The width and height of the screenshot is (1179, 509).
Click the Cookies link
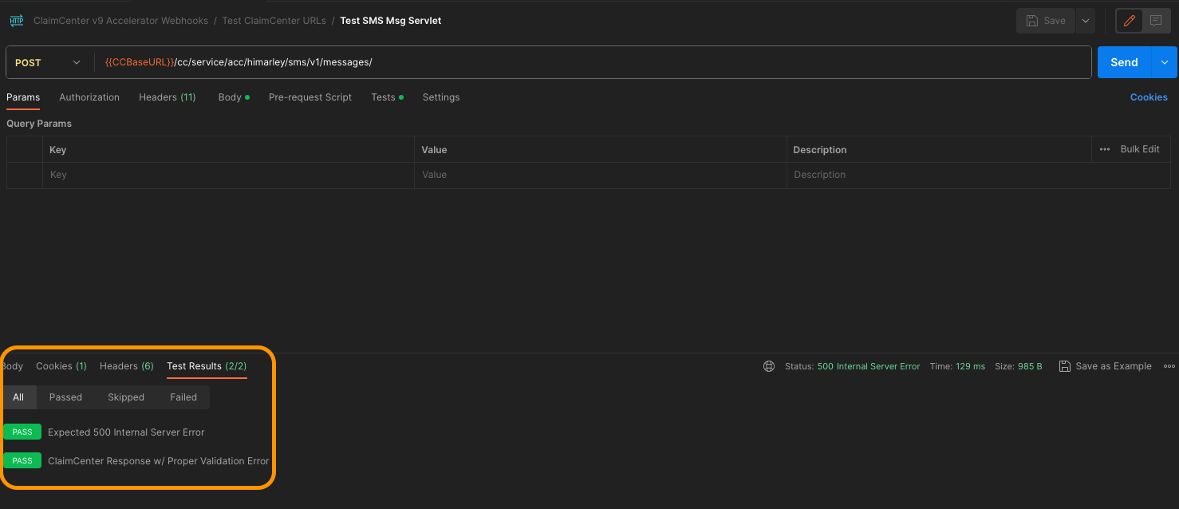[1149, 97]
